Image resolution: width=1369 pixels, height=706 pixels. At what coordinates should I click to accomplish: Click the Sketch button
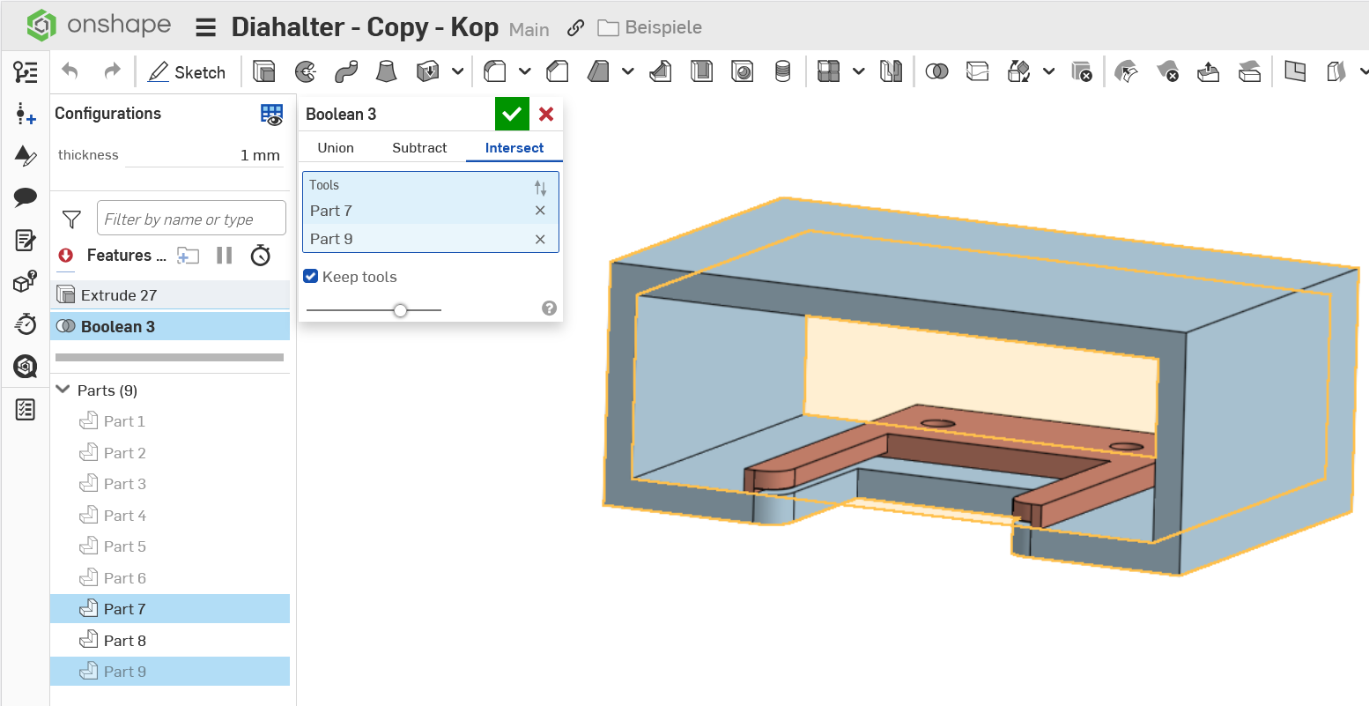pos(187,72)
